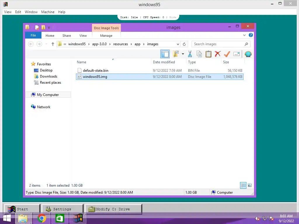Image resolution: width=299 pixels, height=224 pixels.
Task: Open Desktop in the navigation pane
Action: 46,70
